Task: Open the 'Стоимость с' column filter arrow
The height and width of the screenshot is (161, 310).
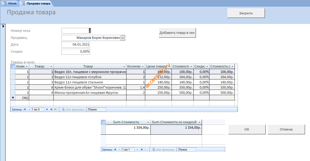Action: click(x=232, y=66)
